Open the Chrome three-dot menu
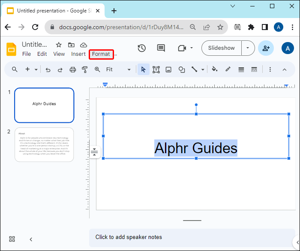The image size is (300, 251). (x=292, y=27)
